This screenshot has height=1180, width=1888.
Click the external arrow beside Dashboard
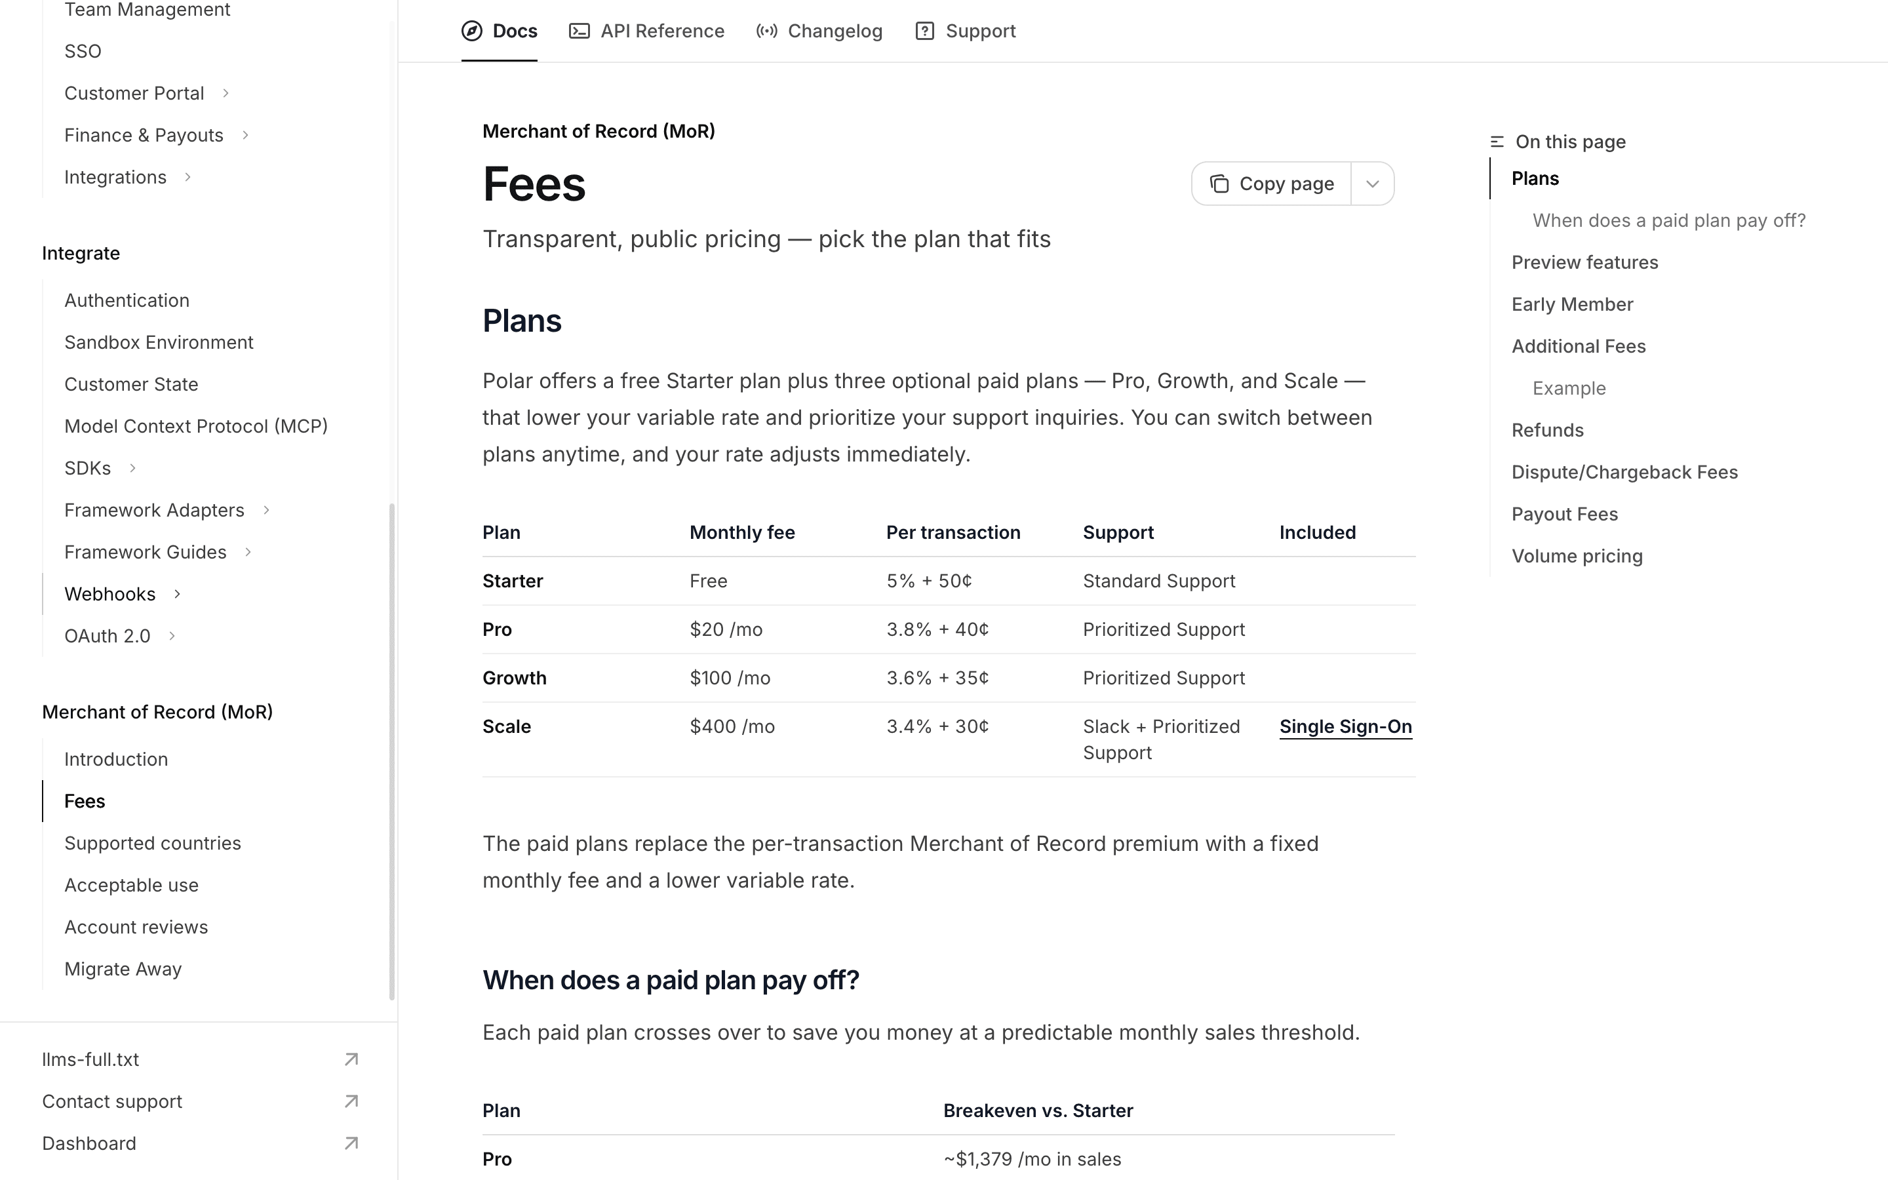point(351,1144)
